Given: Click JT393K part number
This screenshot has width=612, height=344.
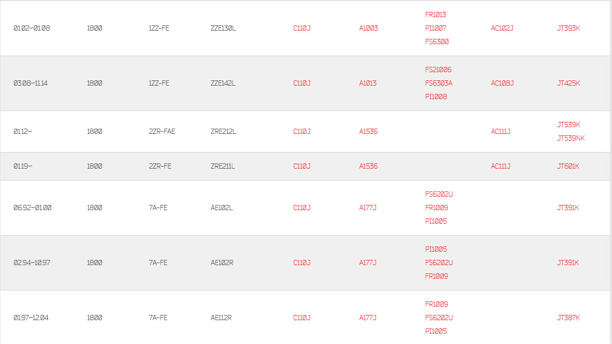Looking at the screenshot, I should (568, 28).
